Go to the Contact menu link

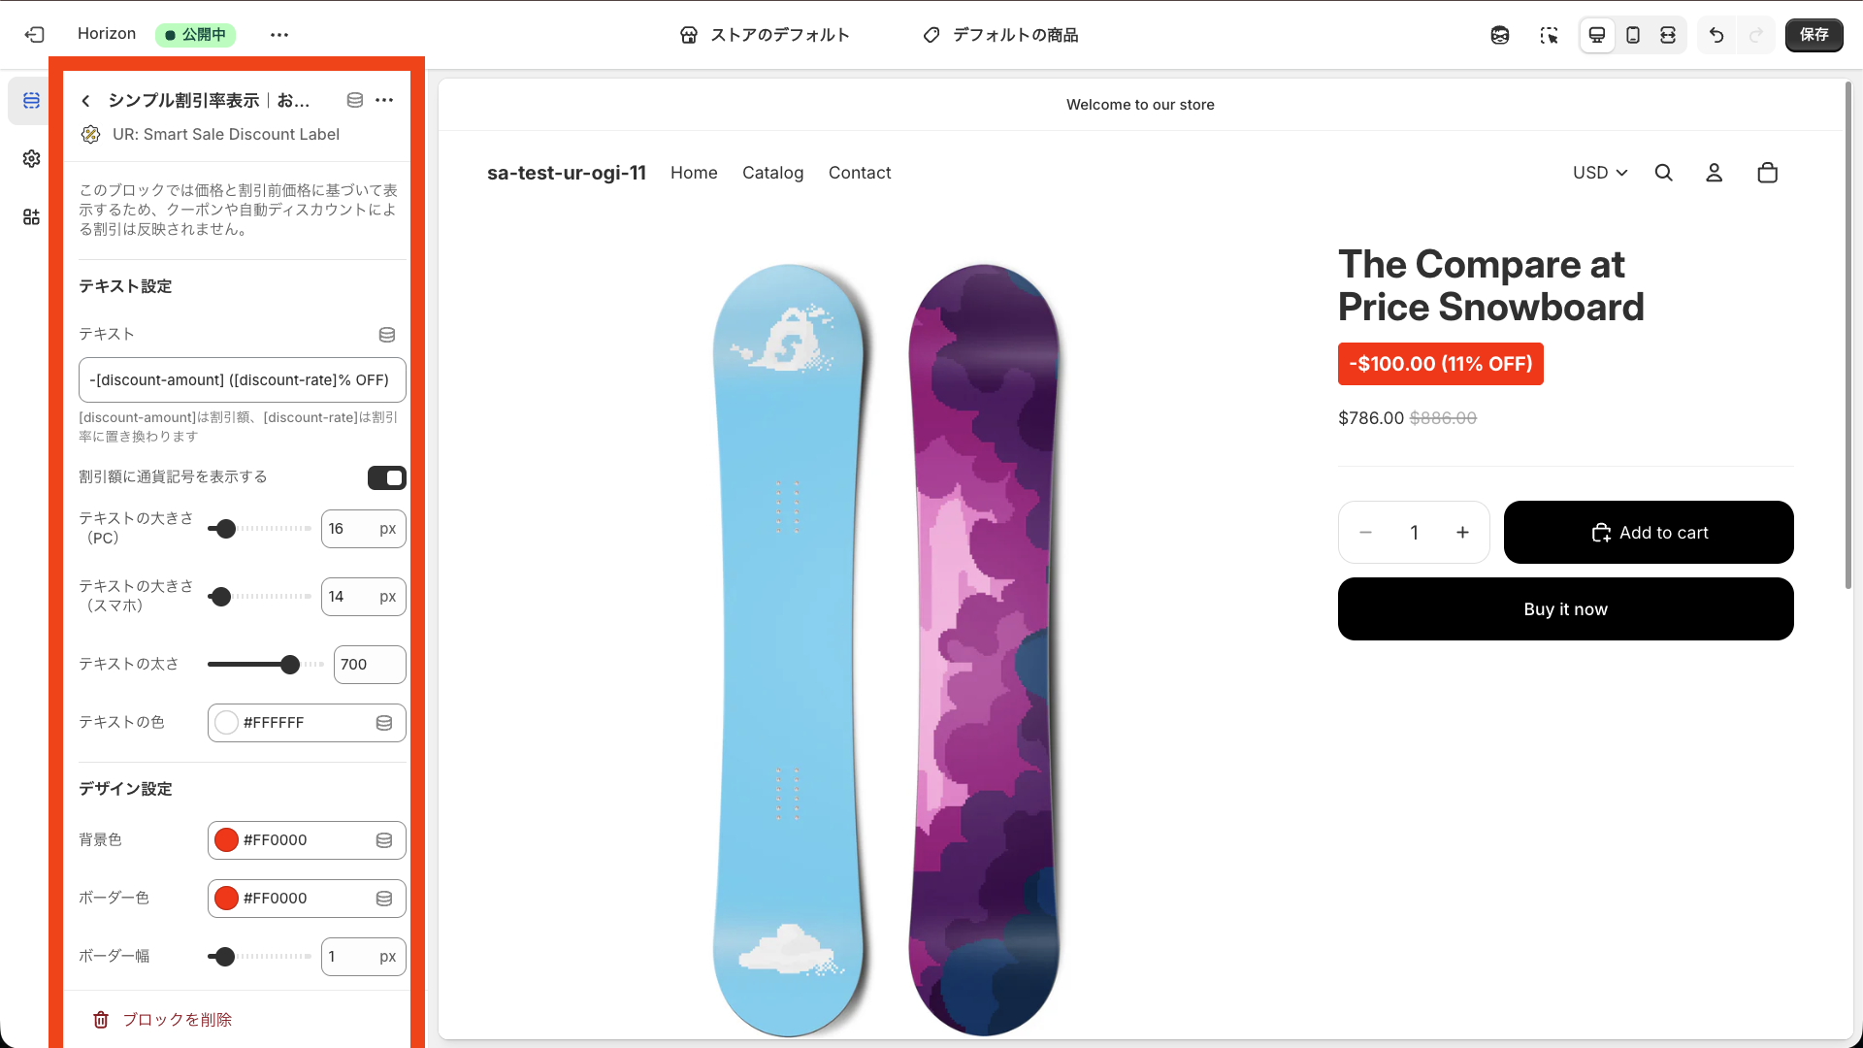click(x=859, y=173)
